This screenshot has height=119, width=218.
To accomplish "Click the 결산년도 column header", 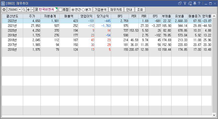I will [x=12, y=16].
